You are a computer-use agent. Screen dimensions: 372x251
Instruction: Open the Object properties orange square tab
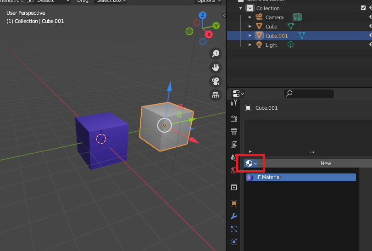234,203
